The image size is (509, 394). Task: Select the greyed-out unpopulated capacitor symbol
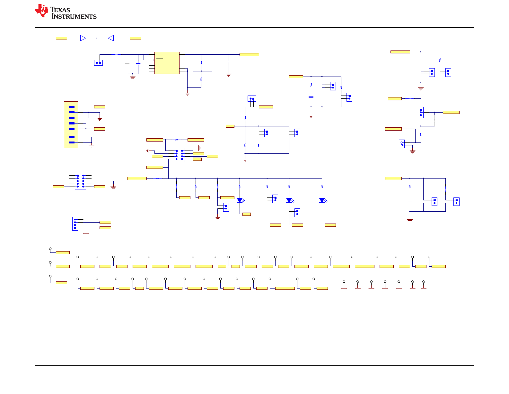pos(127,64)
